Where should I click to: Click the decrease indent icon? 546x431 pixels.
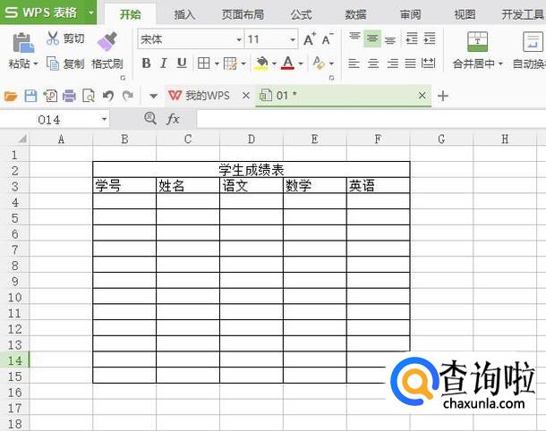pyautogui.click(x=412, y=38)
